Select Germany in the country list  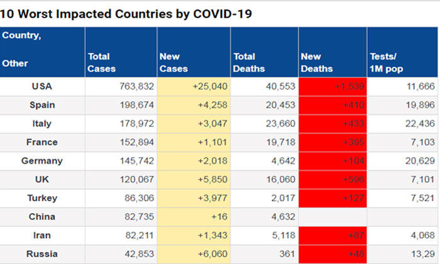coord(42,161)
